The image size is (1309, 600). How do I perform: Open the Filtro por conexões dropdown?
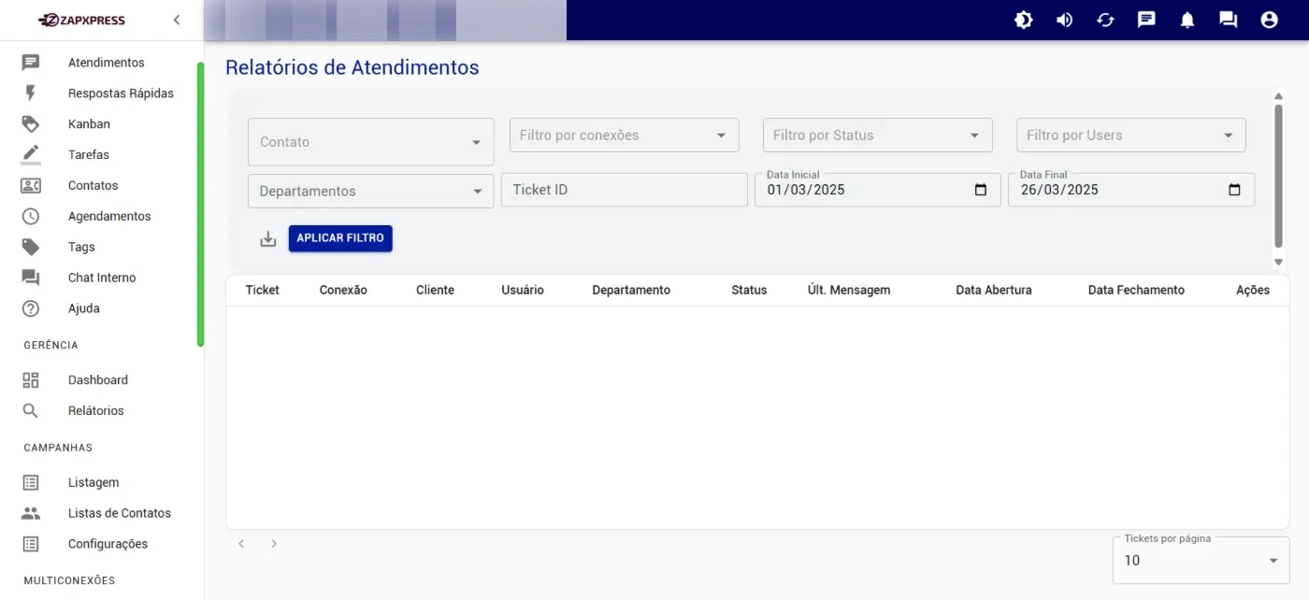click(625, 136)
